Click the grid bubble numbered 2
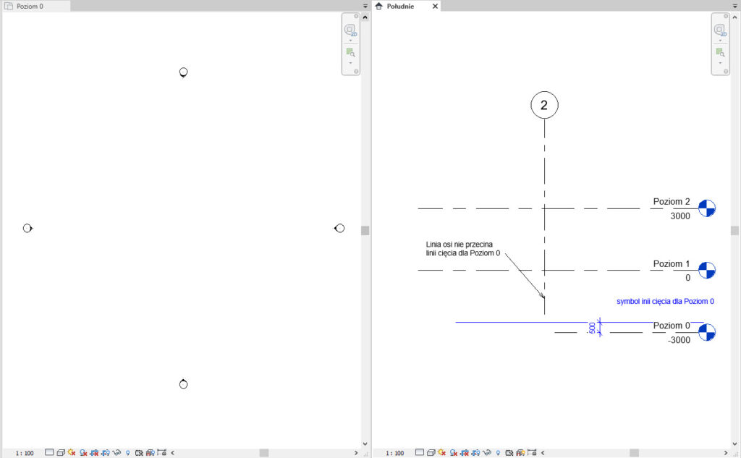The height and width of the screenshot is (458, 741). coord(544,105)
